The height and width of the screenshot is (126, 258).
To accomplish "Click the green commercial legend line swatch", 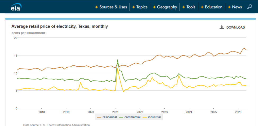I will pos(121,117).
